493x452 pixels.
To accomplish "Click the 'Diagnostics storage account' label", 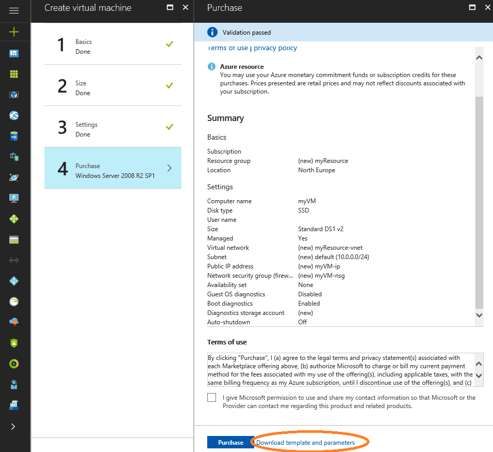I will coord(245,313).
